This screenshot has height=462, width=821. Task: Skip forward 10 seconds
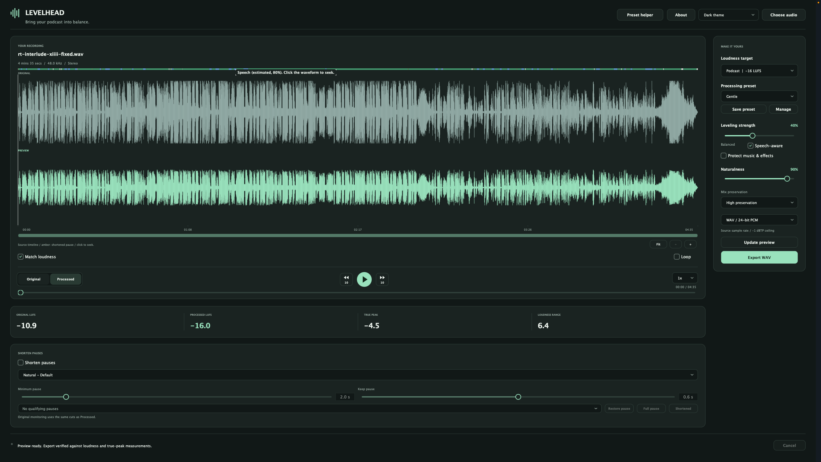pos(382,279)
